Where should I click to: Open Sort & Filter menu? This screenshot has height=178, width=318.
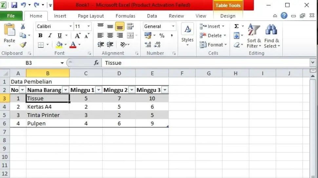pyautogui.click(x=254, y=36)
